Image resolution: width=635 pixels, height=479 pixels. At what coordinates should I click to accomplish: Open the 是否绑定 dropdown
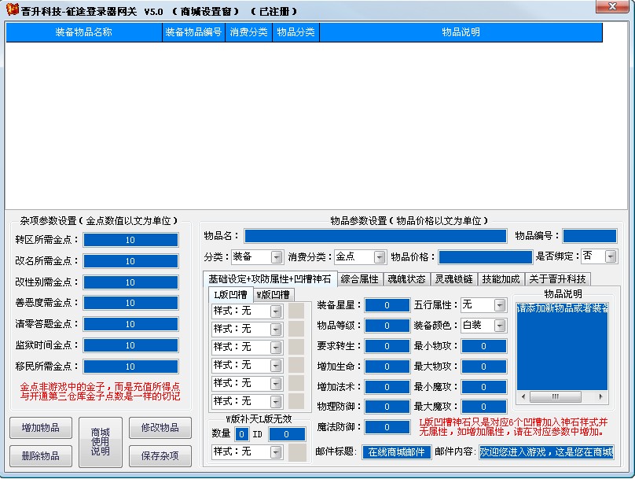(x=611, y=256)
